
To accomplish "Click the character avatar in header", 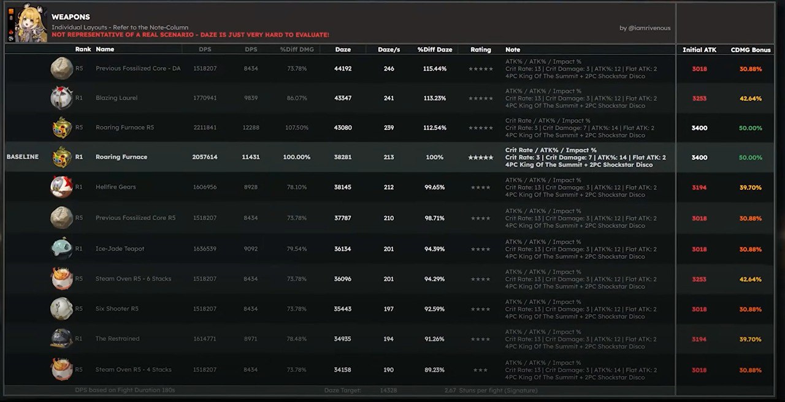I will pyautogui.click(x=31, y=23).
